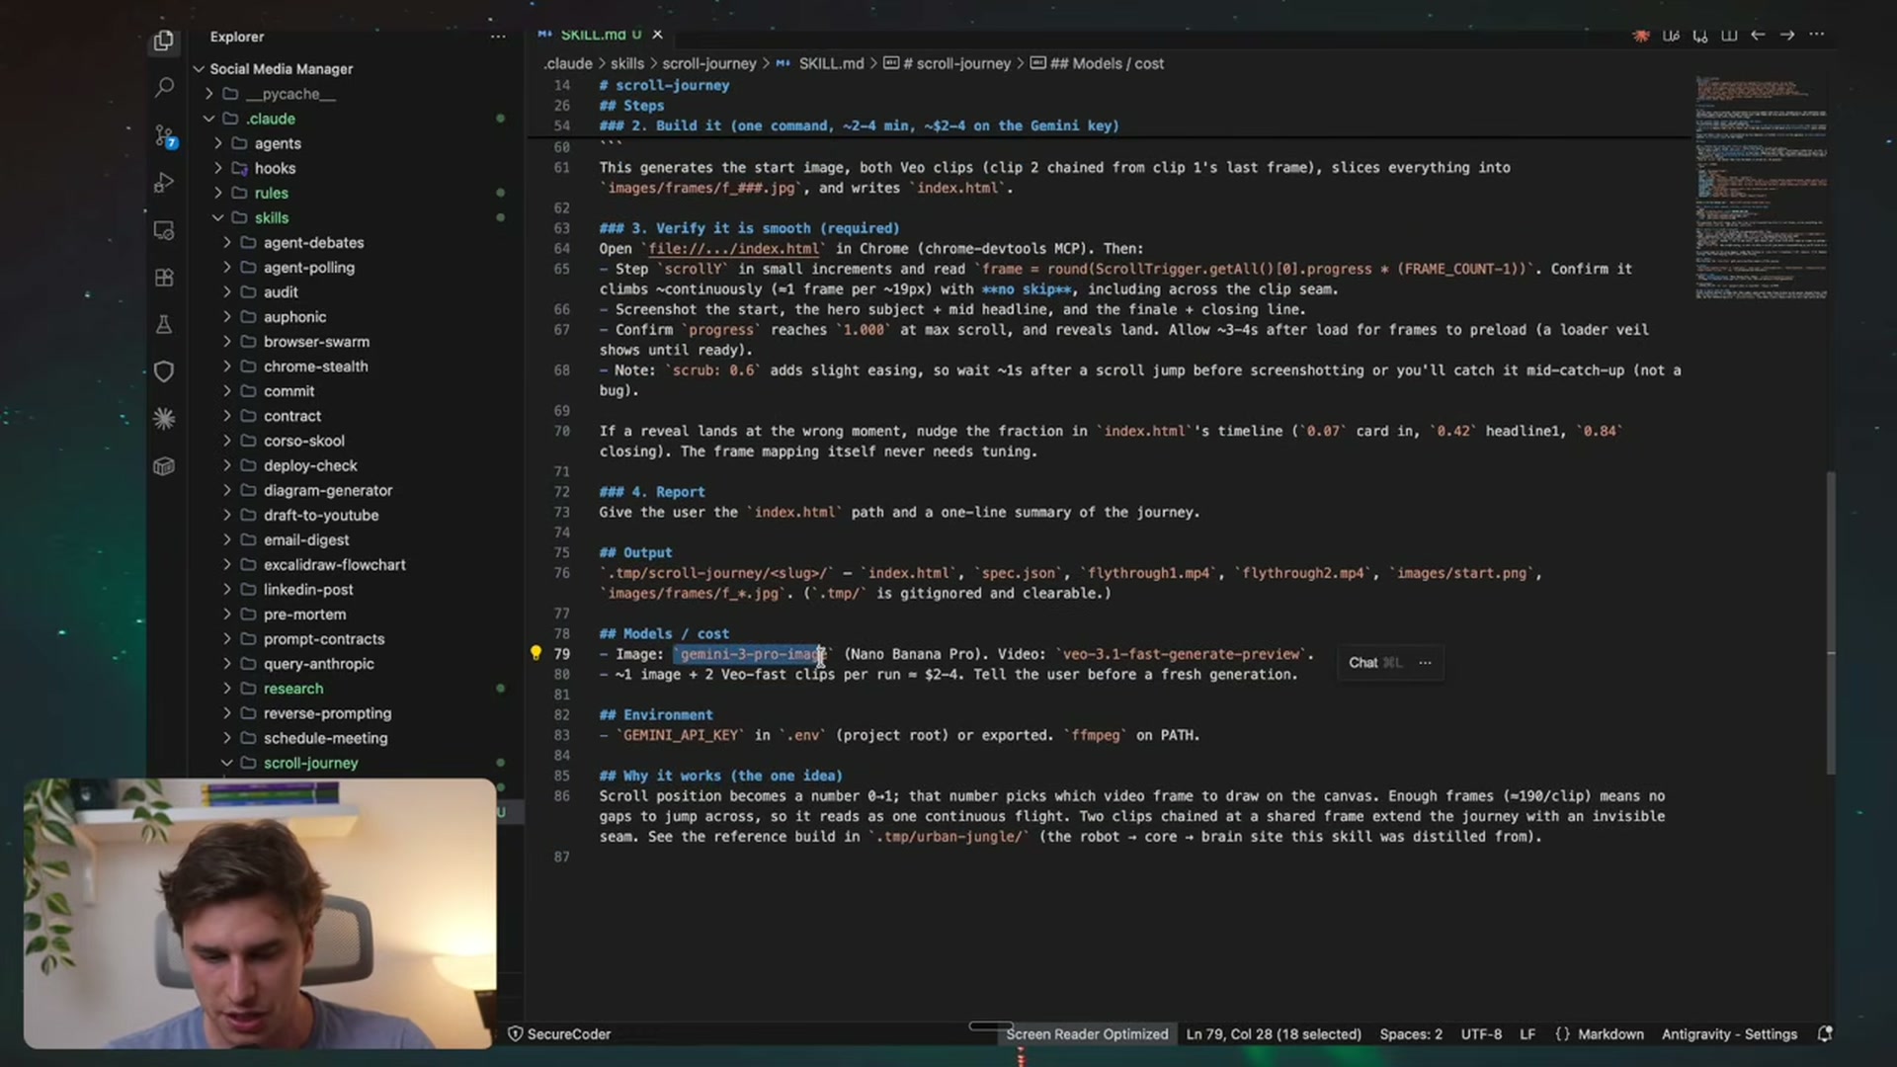Click the webcam video overlay thumbnail

coord(260,913)
